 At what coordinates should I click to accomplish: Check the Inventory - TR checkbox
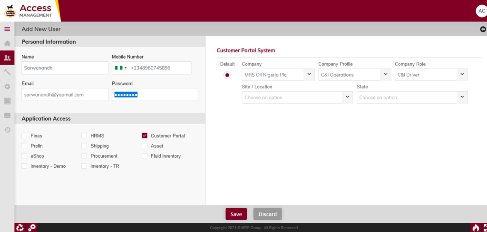(x=84, y=166)
